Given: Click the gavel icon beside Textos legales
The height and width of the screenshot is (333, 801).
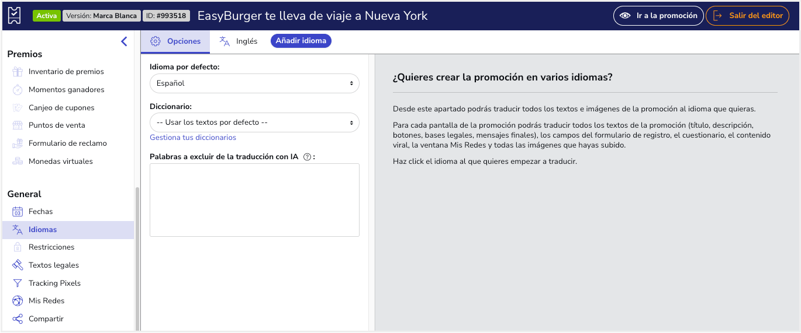Looking at the screenshot, I should coord(18,265).
